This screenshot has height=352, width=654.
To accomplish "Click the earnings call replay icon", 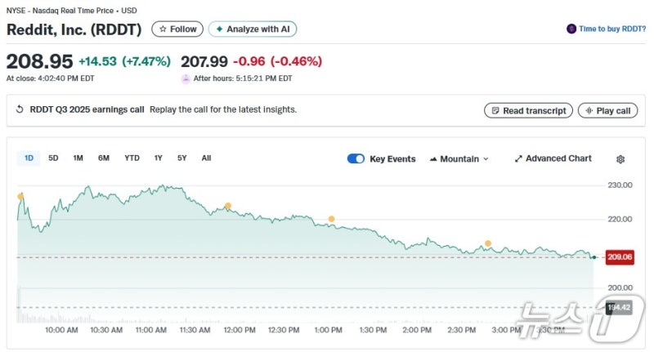I will tap(20, 109).
